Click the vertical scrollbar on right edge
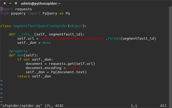The height and width of the screenshot is (108, 172). coord(170,55)
